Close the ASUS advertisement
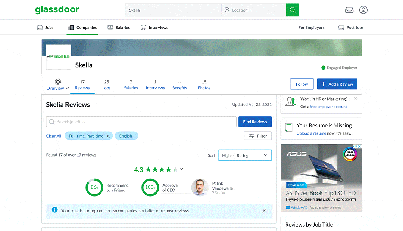 360,146
